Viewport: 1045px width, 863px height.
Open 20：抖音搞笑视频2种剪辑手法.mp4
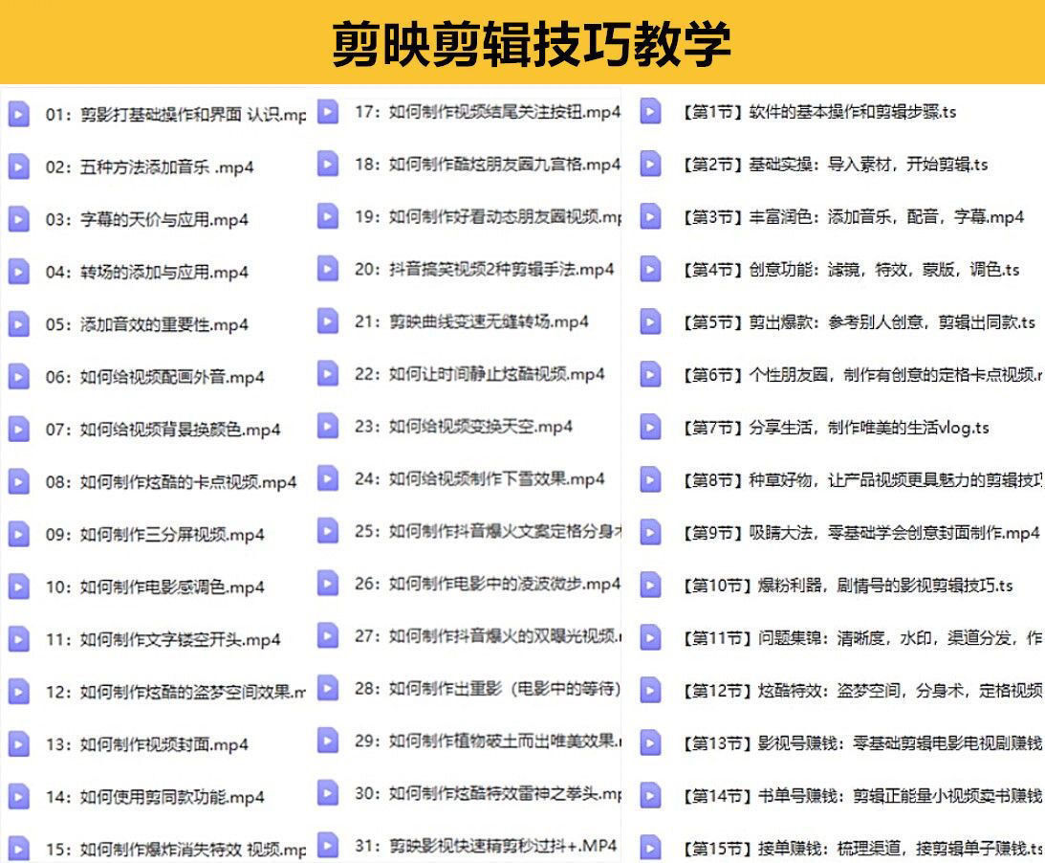point(484,269)
